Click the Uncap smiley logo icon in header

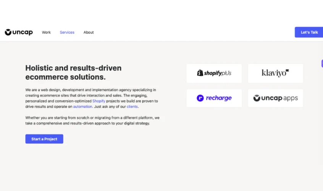pos(8,32)
